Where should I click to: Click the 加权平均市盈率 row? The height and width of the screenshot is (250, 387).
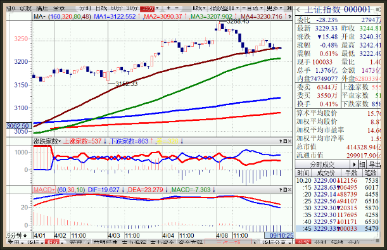[338, 130]
